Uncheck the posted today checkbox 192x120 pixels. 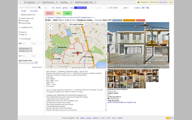click(x=19, y=23)
